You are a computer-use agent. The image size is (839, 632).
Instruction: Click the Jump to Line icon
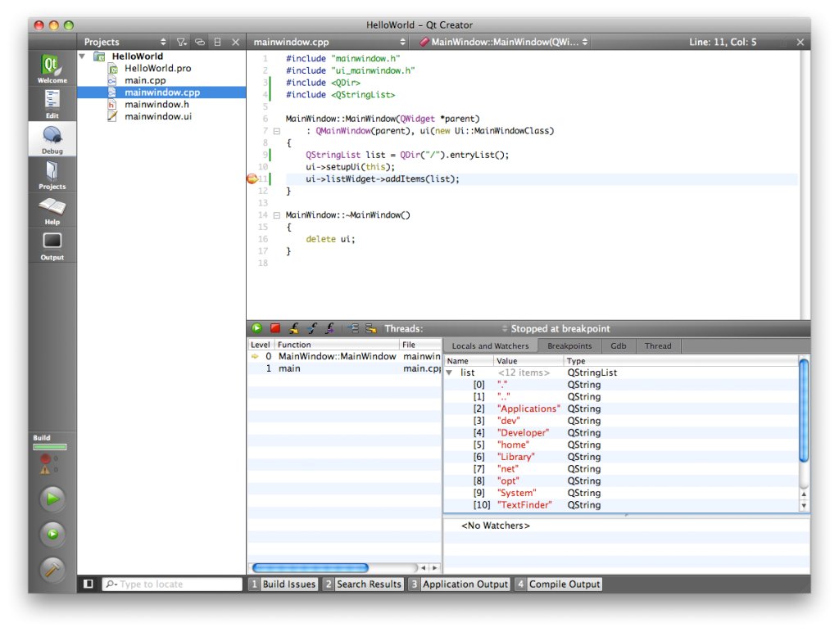click(x=371, y=328)
